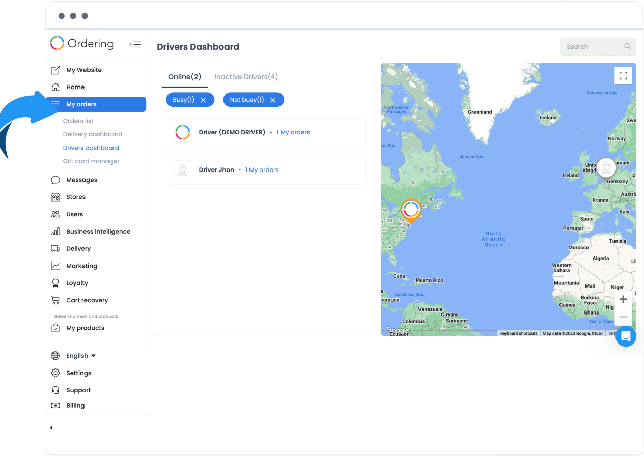Click the grey driver marker near Germany

tap(606, 168)
